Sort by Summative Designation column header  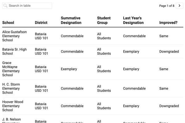tap(71, 20)
